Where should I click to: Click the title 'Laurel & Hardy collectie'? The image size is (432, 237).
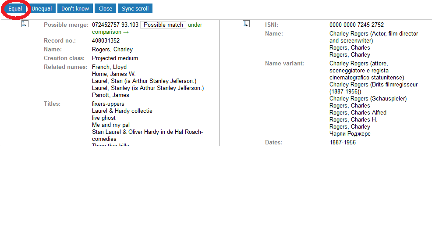click(122, 111)
